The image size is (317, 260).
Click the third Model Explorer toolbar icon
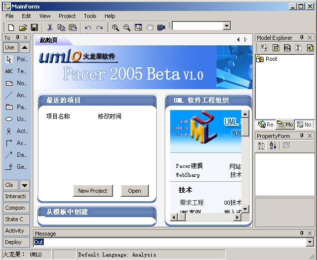click(287, 48)
